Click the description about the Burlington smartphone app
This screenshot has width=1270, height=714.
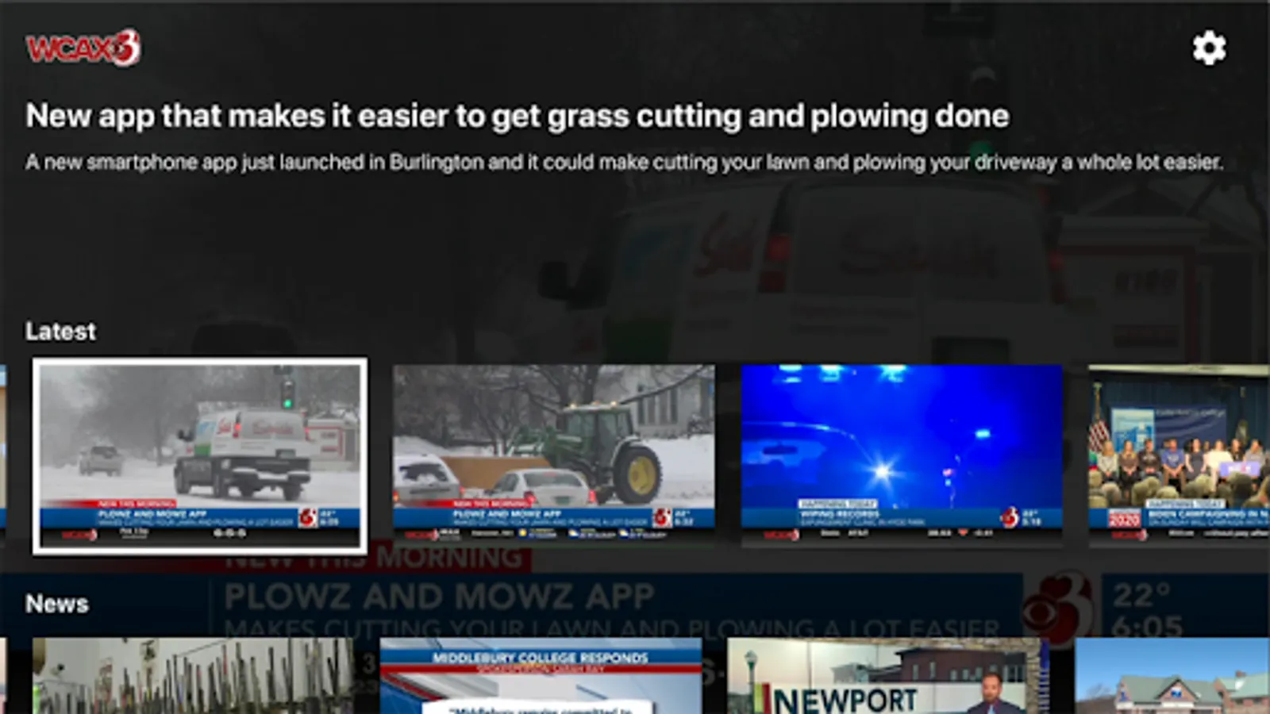[624, 162]
